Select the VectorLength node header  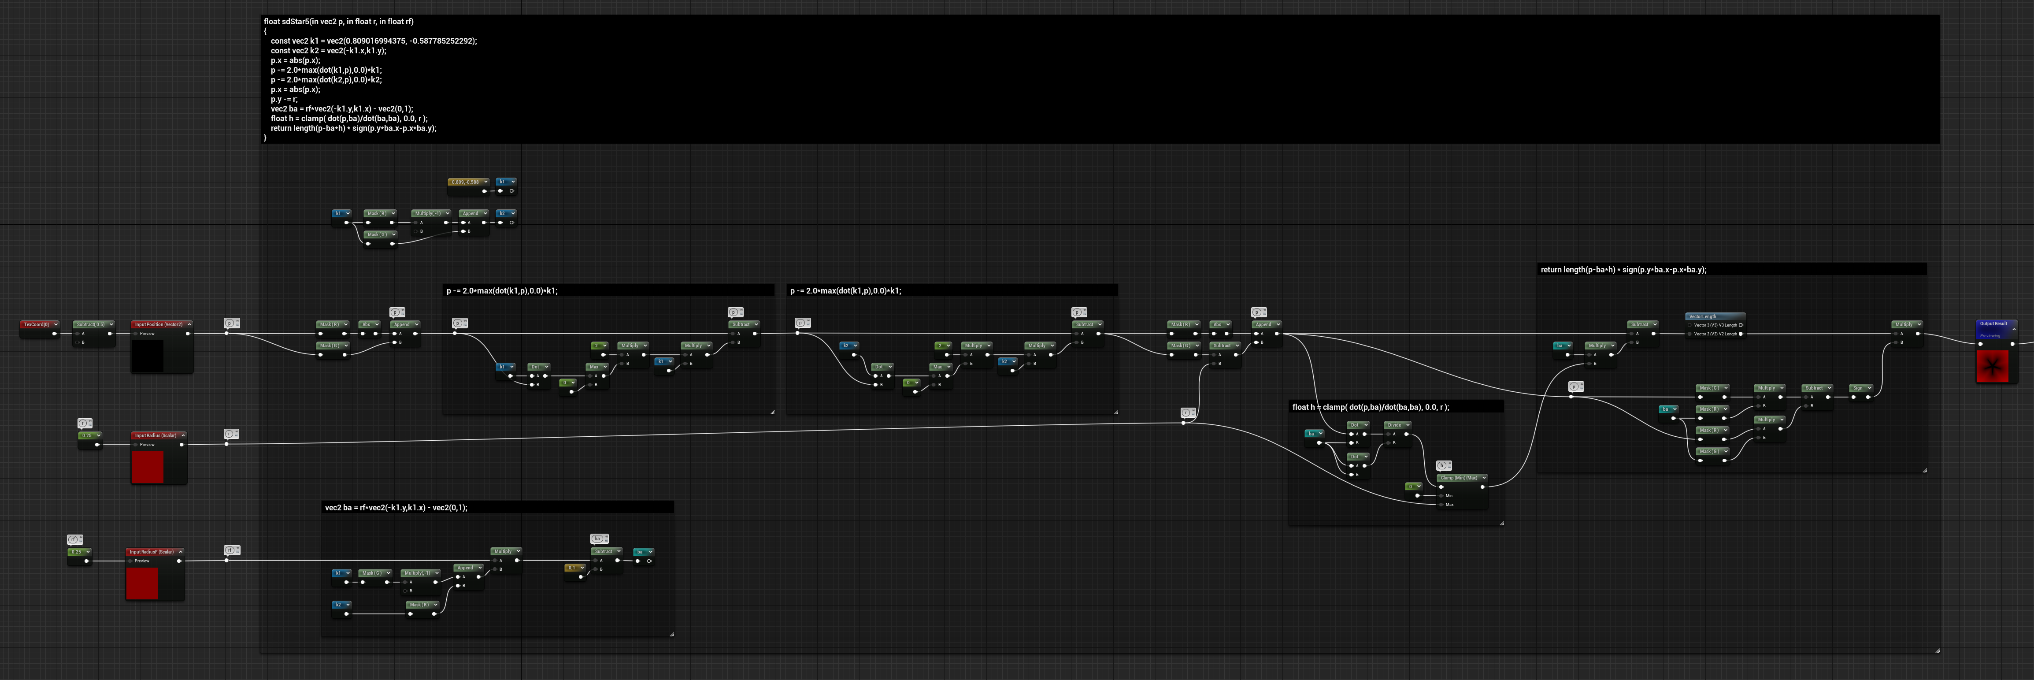click(1715, 316)
